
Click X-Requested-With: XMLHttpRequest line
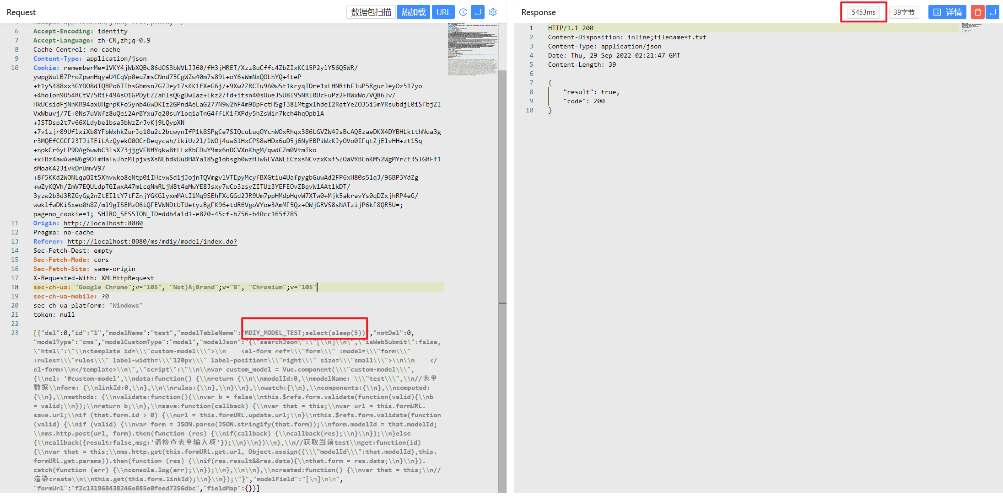click(93, 278)
